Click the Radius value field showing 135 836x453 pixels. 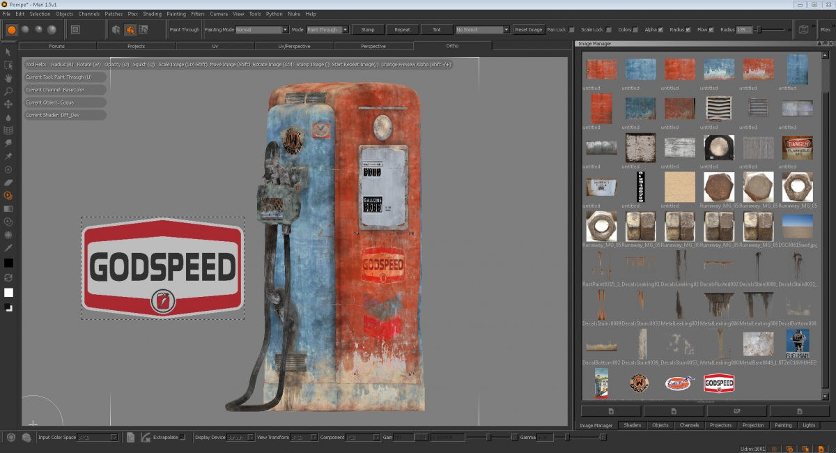click(x=744, y=30)
